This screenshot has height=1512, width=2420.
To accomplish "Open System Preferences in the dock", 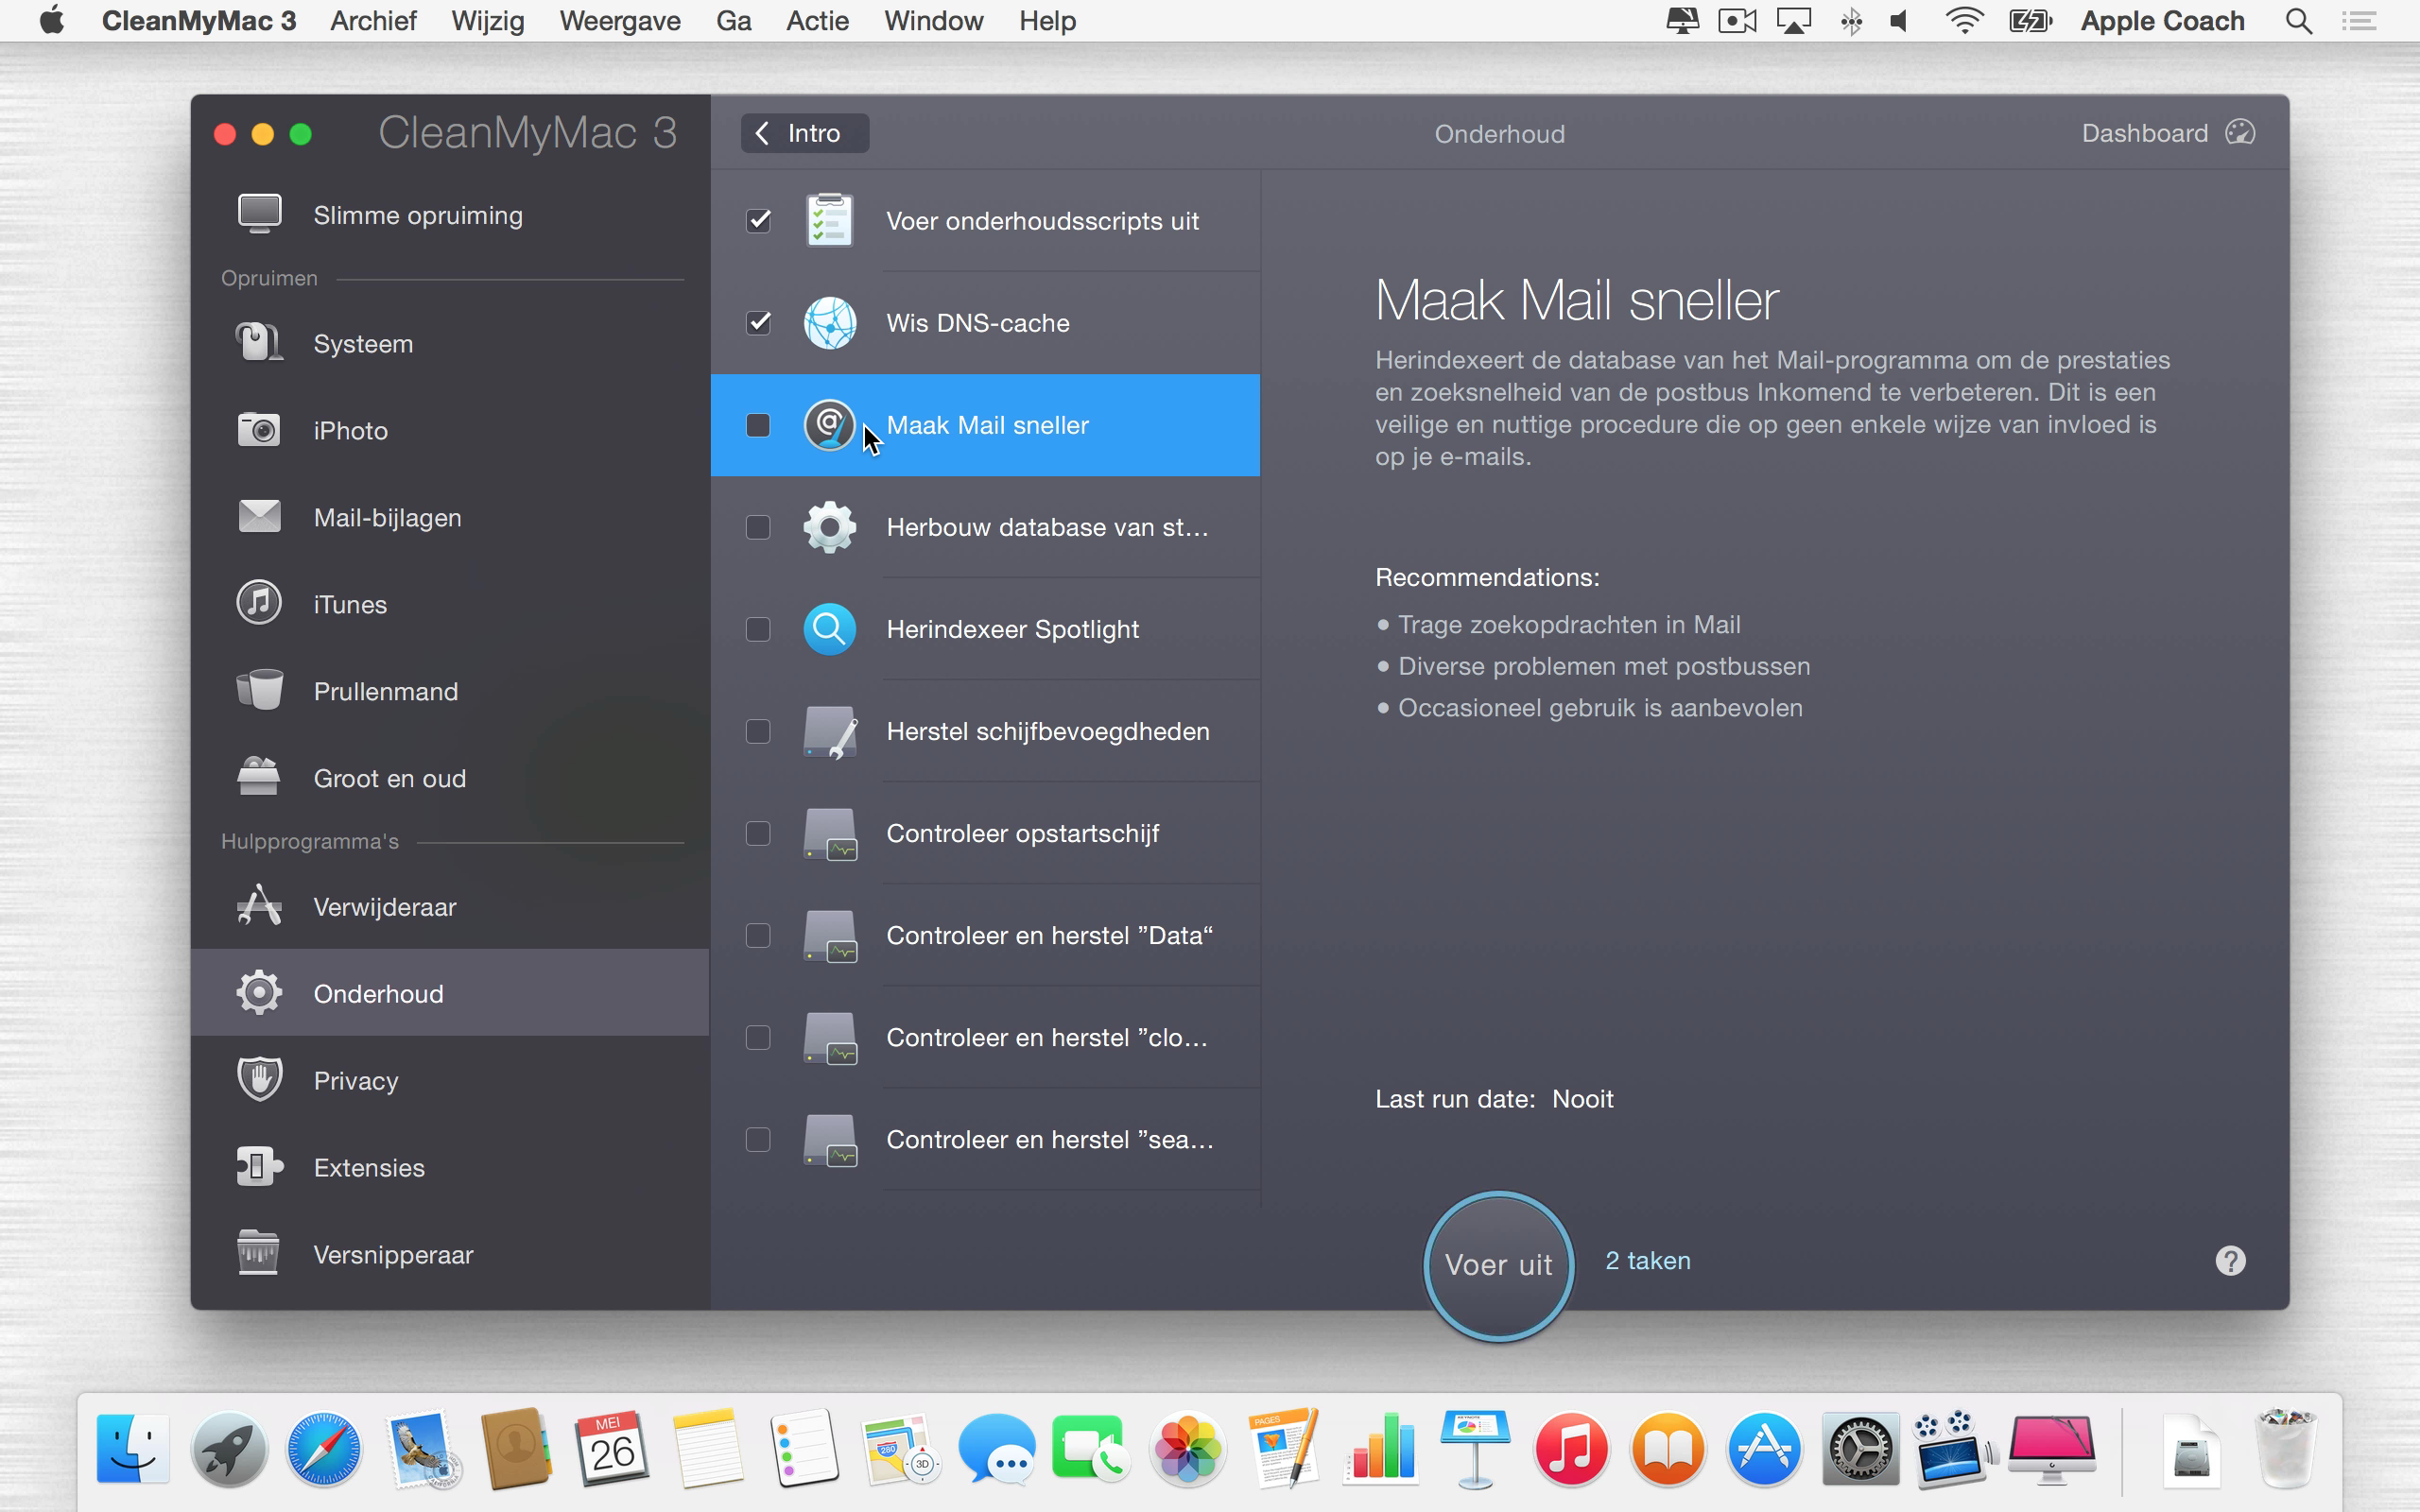I will pyautogui.click(x=1859, y=1450).
